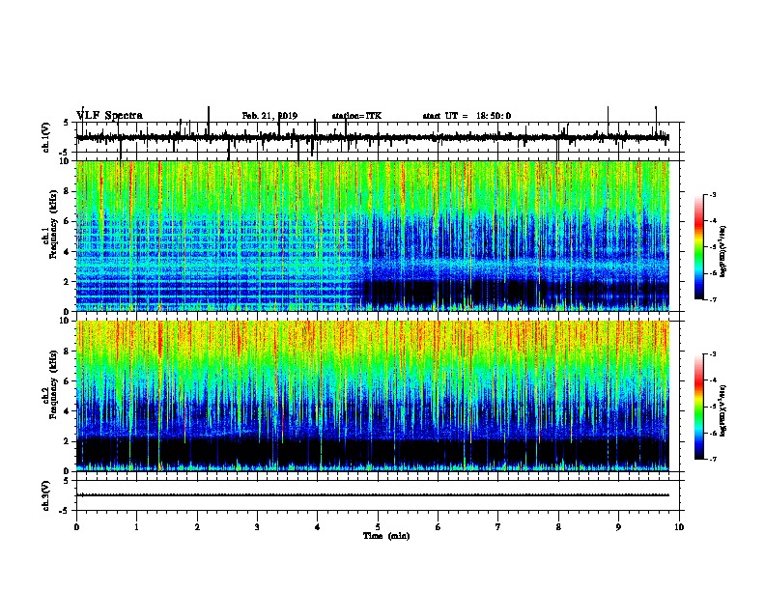Viewport: 765px width, 591px height.
Task: Click the 'ch.3(V)' waveform axis label
Action: pyautogui.click(x=46, y=495)
